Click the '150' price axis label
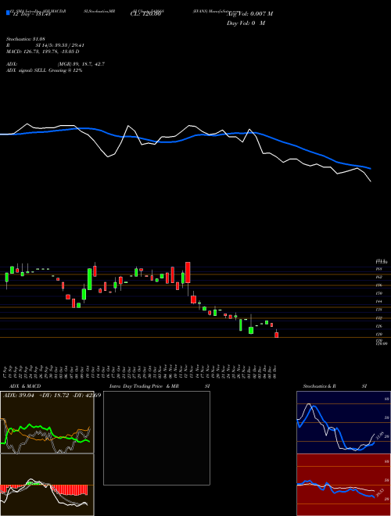The image size is (391, 516). (x=378, y=293)
